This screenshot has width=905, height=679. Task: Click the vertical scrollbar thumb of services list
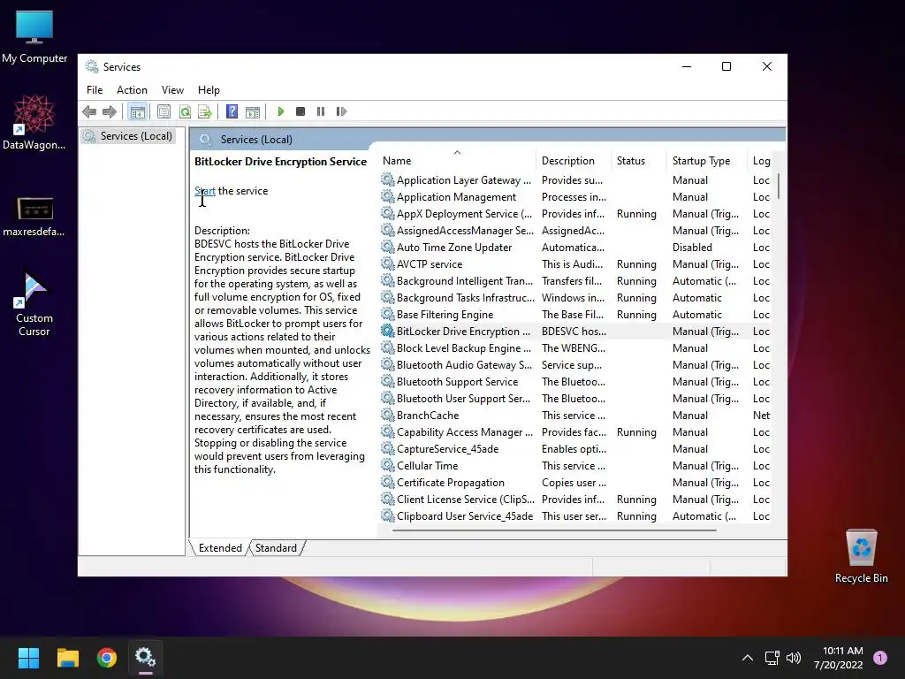(780, 186)
